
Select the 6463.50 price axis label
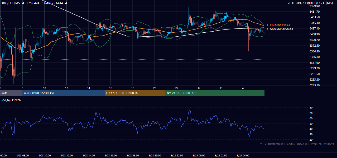point(314,17)
